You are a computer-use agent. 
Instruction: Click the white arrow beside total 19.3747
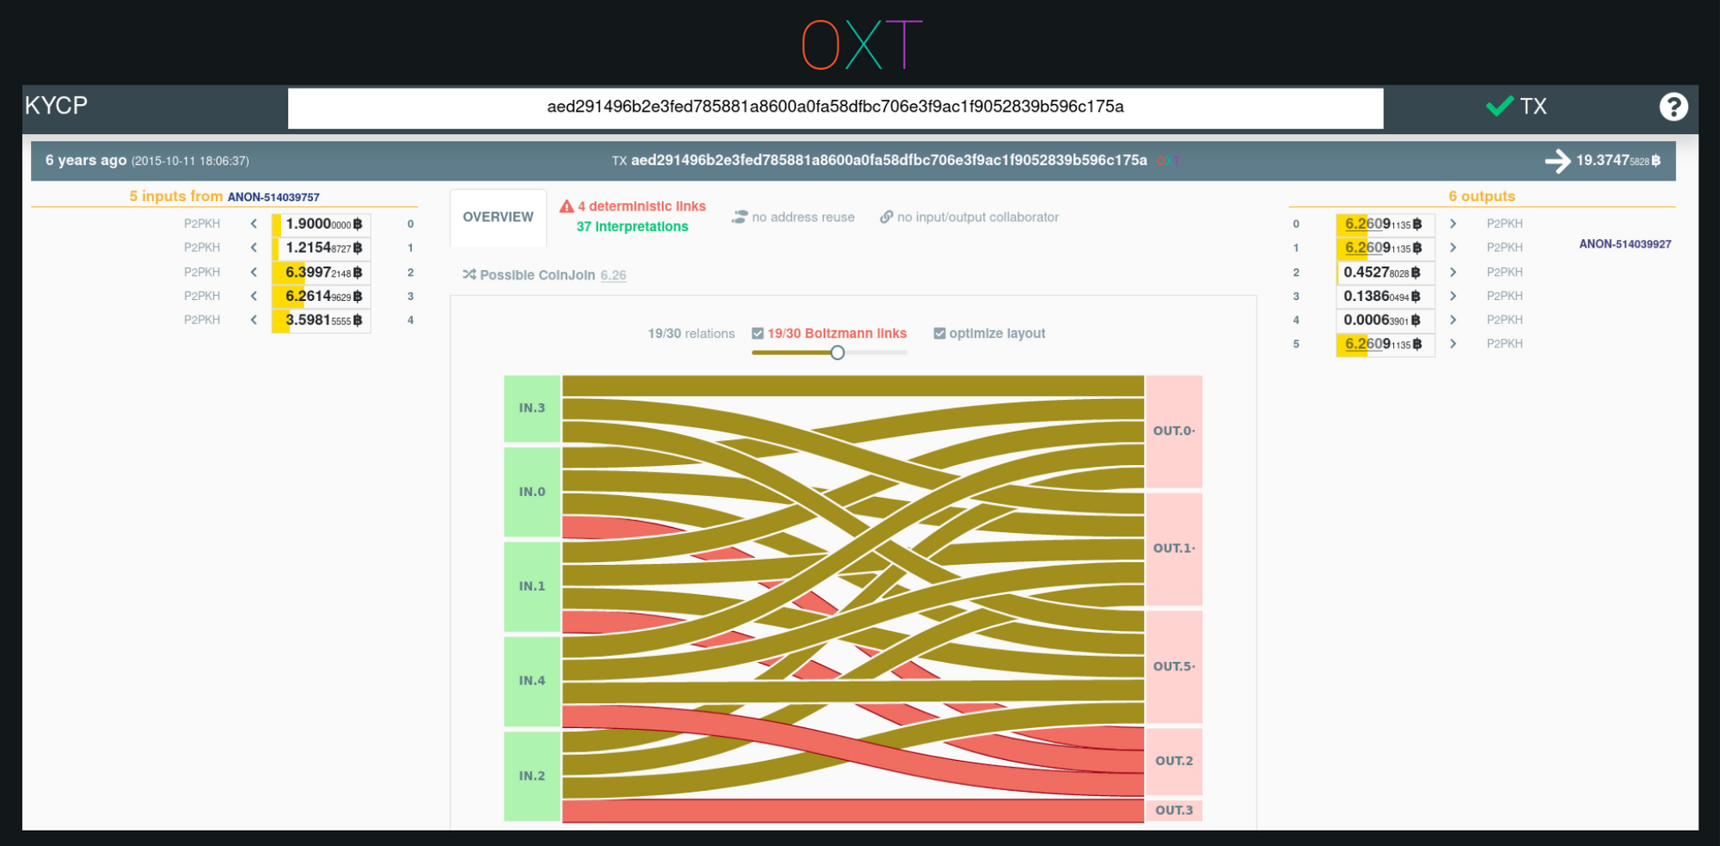[1557, 161]
